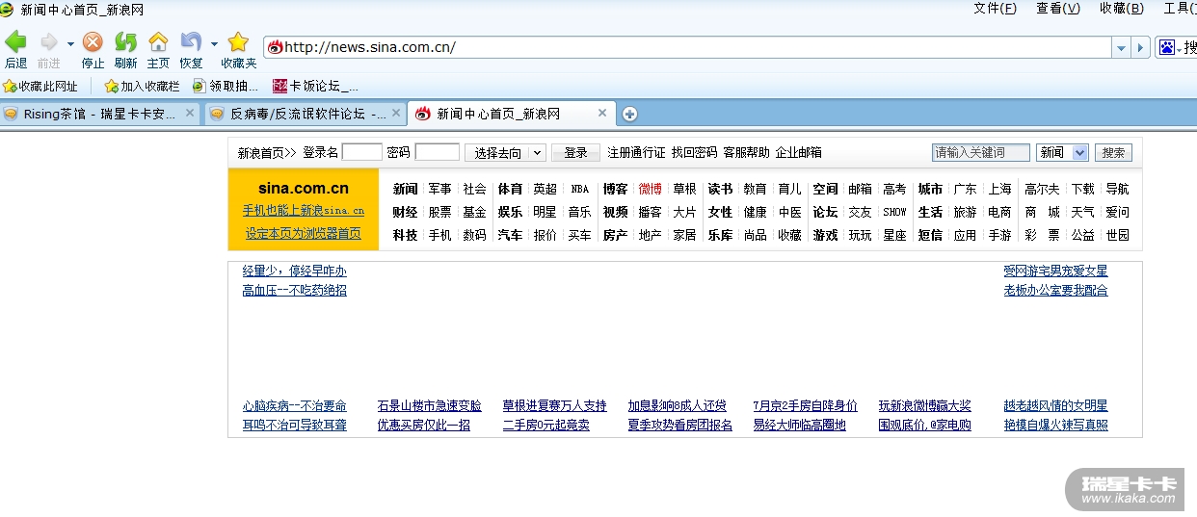Click 手机也能上新浪sina.cn link
Image resolution: width=1197 pixels, height=517 pixels.
(304, 210)
